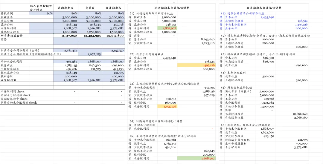Select heading (2) 模拟权益法调整期初-合并日 其他综合收益变动

click(x=265, y=36)
